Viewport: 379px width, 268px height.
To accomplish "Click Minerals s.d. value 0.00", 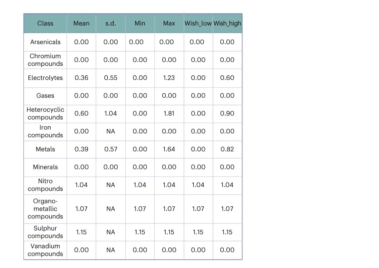I will 111,167.
